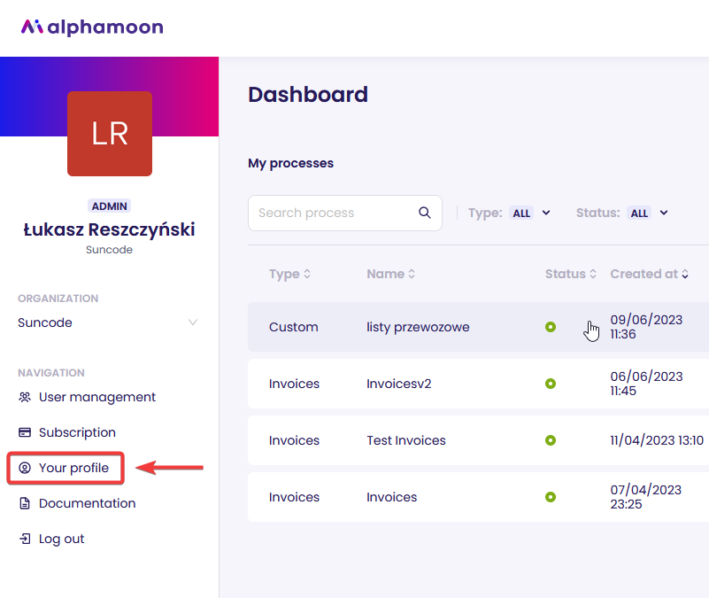Click the User management people icon
709x598 pixels.
coord(25,397)
